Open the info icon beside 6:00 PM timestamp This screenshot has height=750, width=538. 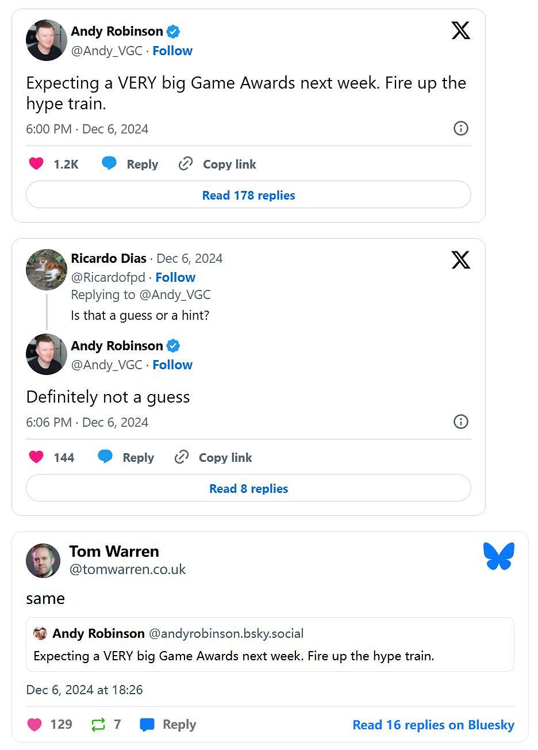(x=460, y=128)
